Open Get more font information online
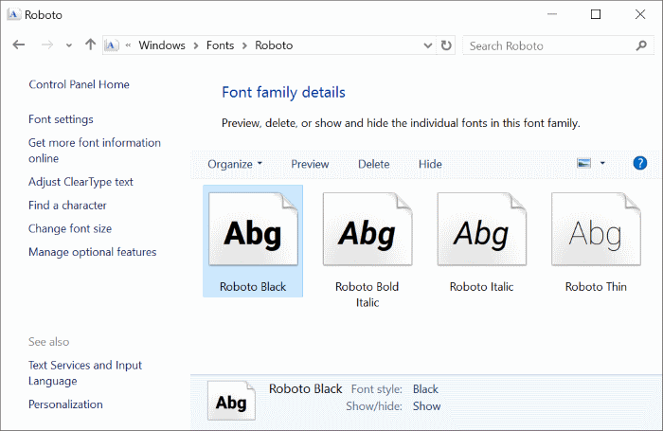Viewport: 663px width, 431px height. 95,151
